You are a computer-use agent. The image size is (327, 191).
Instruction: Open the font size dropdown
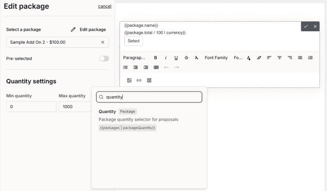click(x=238, y=58)
